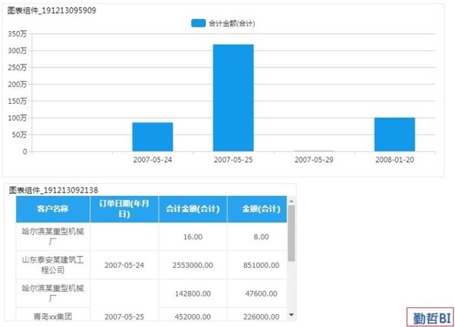Click the bar for 2007-05-24
Image resolution: width=455 pixels, height=327 pixels.
tap(152, 137)
